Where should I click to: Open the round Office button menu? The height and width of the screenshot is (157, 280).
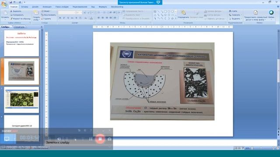[4, 4]
